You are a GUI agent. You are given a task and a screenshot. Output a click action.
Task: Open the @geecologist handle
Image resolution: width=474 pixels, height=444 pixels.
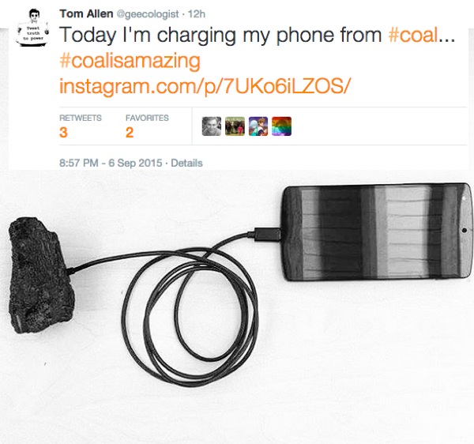click(148, 14)
